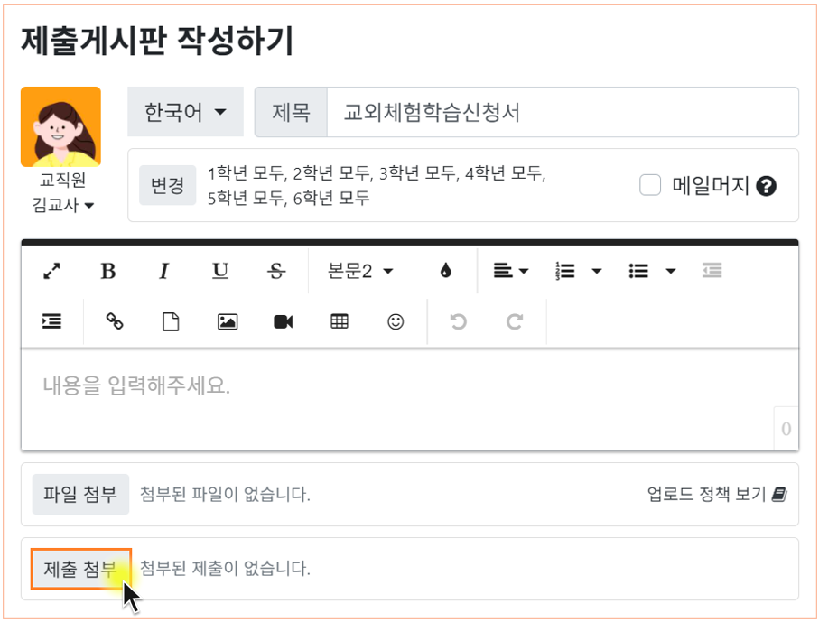
Task: Open the numbered list style arrow
Action: [x=597, y=271]
